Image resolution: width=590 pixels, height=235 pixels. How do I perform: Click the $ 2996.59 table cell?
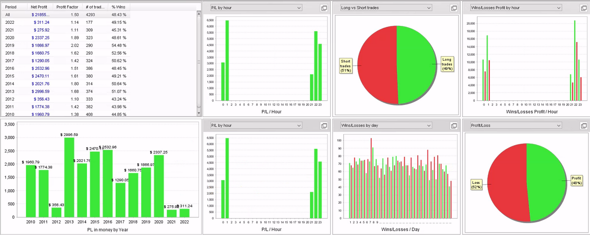click(40, 91)
